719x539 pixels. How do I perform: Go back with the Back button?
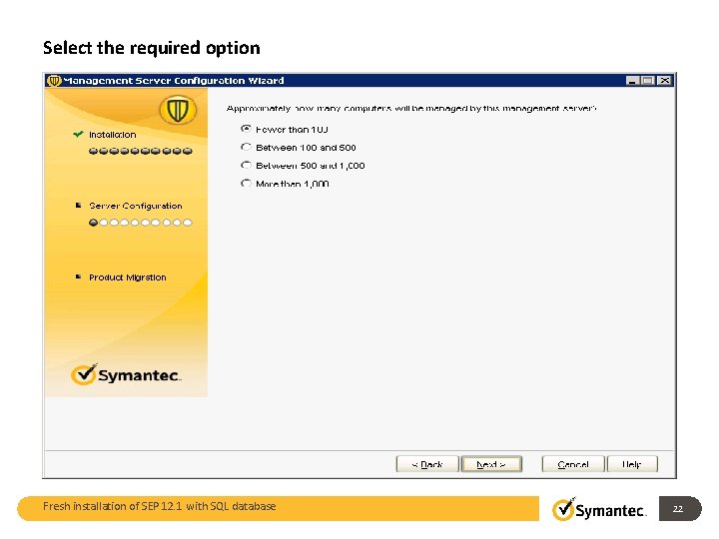point(427,464)
